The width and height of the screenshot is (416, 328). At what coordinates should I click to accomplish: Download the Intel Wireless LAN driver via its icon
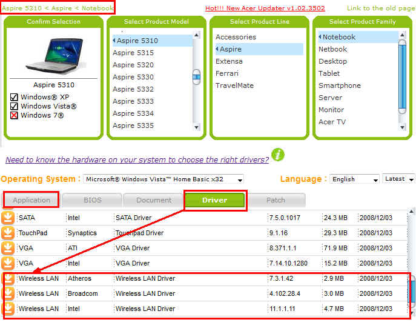(8, 309)
